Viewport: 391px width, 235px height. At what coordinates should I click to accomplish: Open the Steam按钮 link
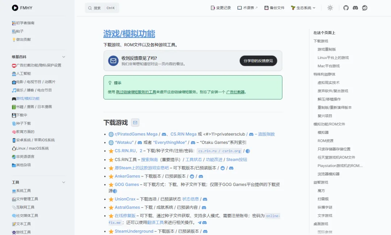click(237, 159)
